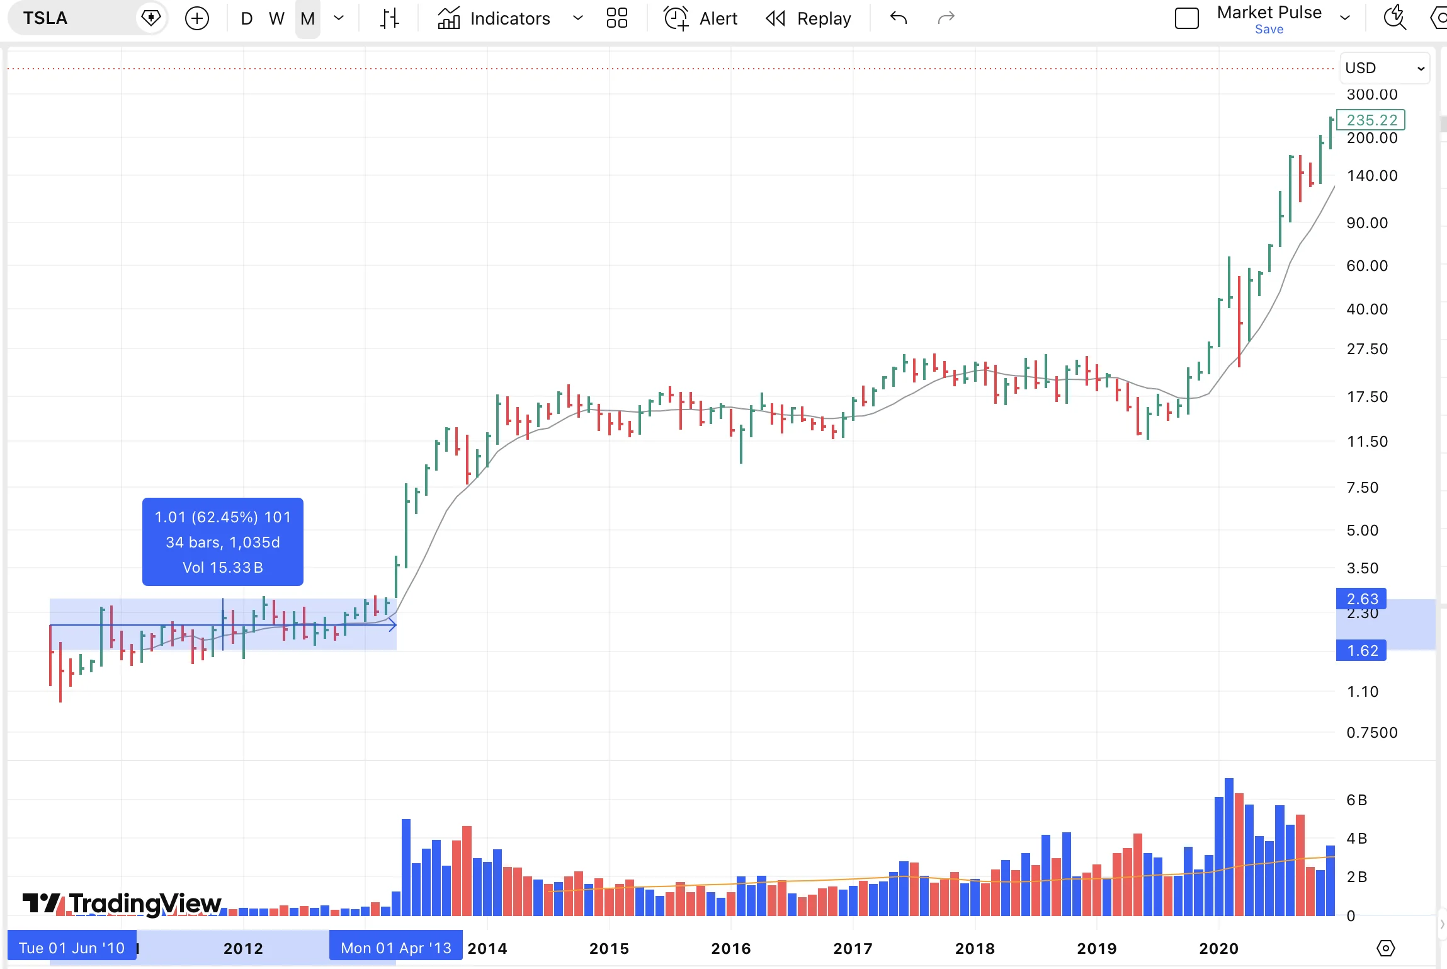Click the 17.50 price scale label
Screen dimensions: 1447x969
point(1367,397)
